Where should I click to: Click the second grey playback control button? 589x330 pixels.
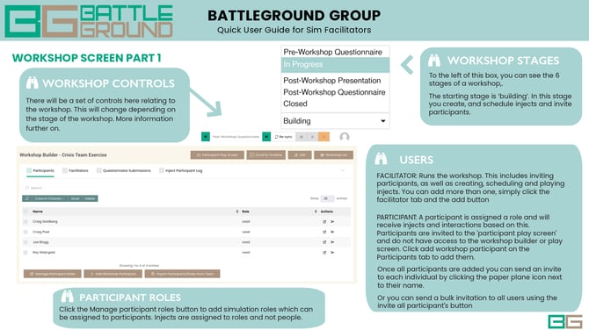click(313, 137)
